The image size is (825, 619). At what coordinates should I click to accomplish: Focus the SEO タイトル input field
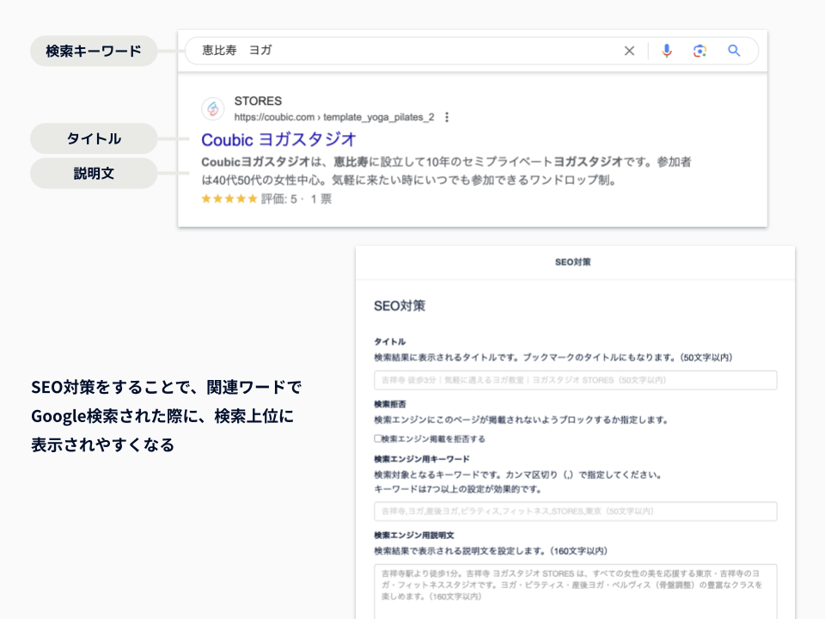click(576, 380)
